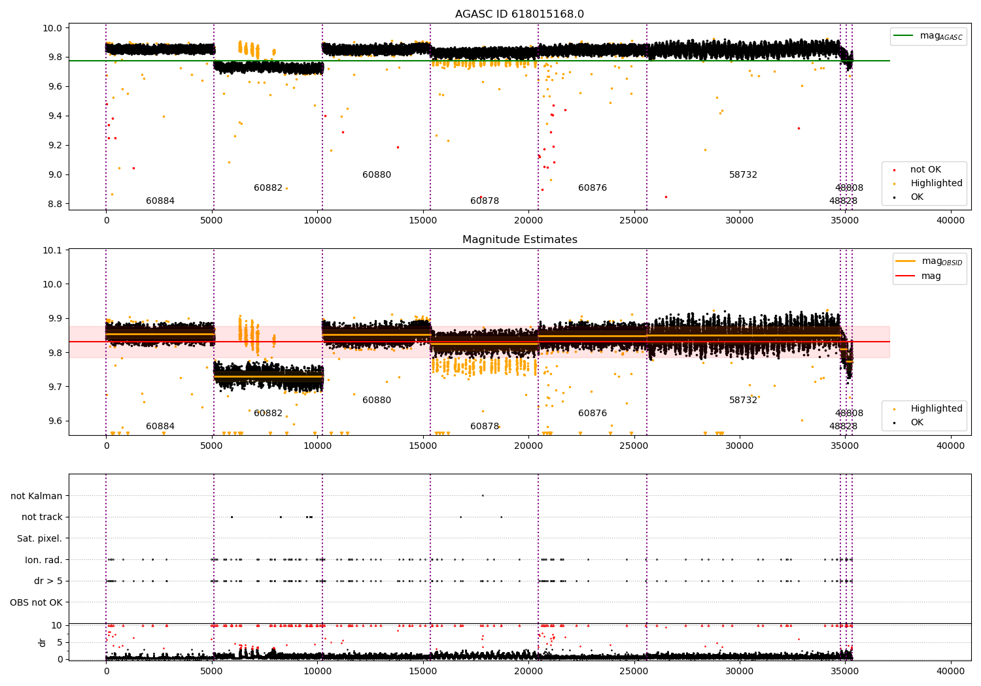The height and width of the screenshot is (686, 981).
Task: Click the '10.1' y-axis tick label
Action: click(x=53, y=250)
